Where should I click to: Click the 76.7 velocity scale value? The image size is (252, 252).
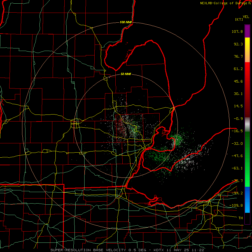(x=238, y=56)
